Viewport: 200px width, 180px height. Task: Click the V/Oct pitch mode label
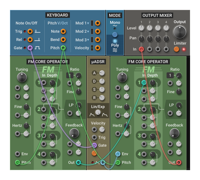[x=63, y=23]
